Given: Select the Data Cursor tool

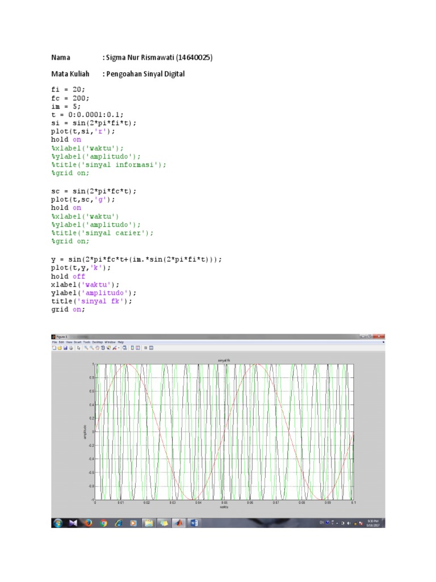Looking at the screenshot, I should [108, 348].
